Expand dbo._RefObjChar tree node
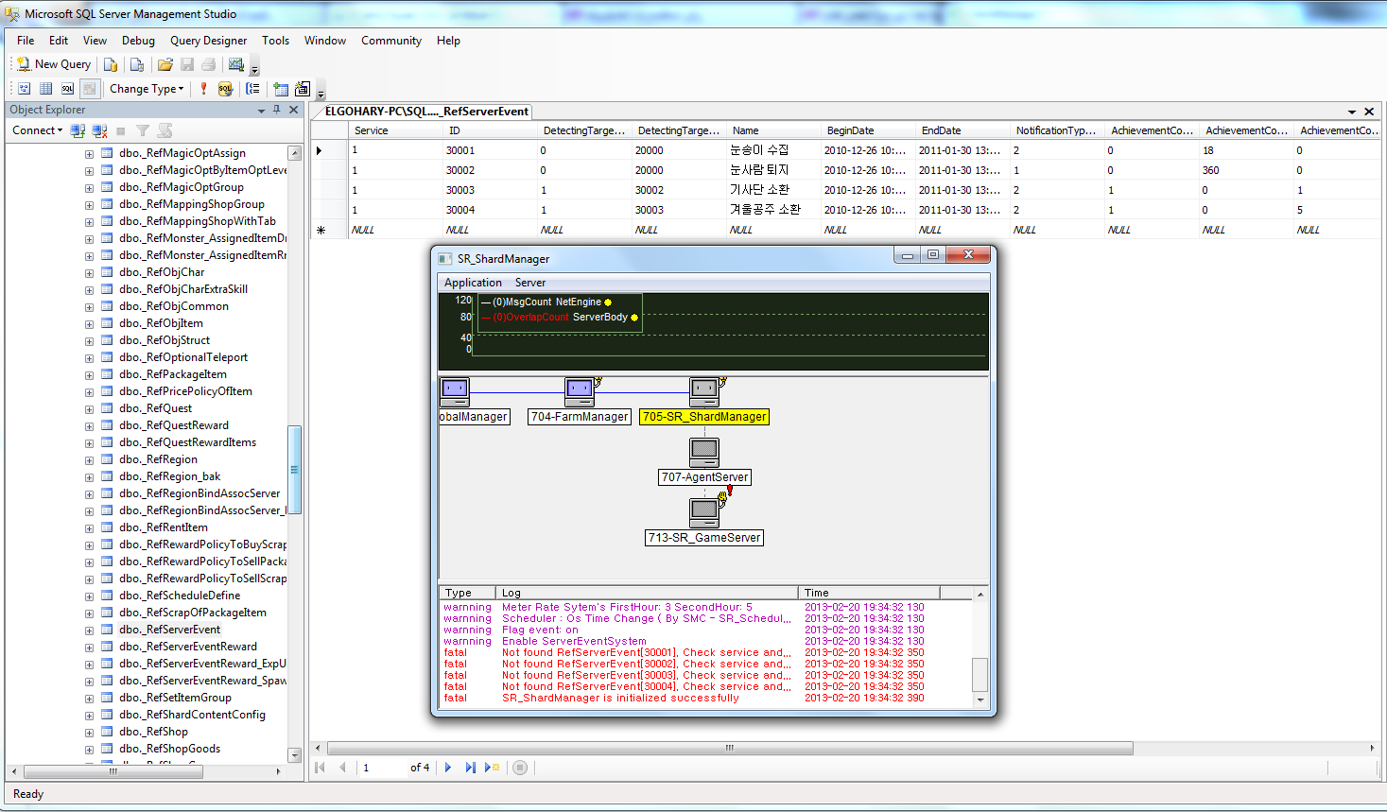The width and height of the screenshot is (1387, 812). (89, 272)
